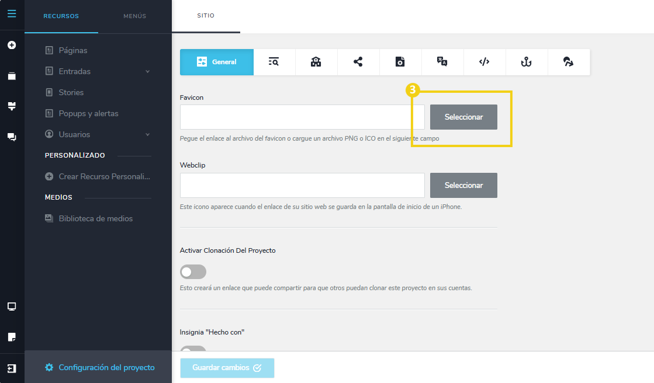
Task: Toggle the Insignia "Hecho con" switch
Action: pyautogui.click(x=193, y=349)
